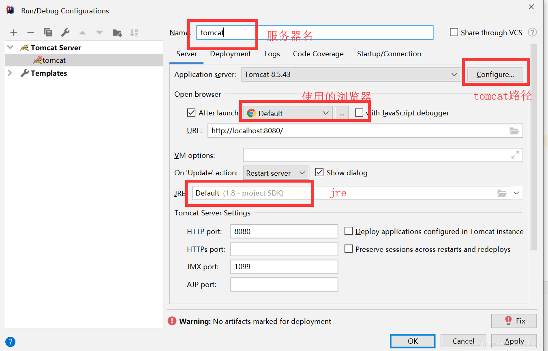Click the Apply button
This screenshot has width=548, height=351.
(x=514, y=341)
